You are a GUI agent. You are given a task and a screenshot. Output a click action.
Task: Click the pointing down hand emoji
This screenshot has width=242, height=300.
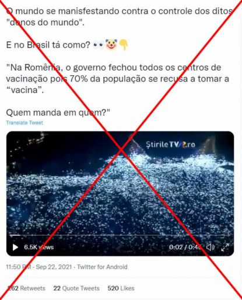pyautogui.click(x=124, y=45)
